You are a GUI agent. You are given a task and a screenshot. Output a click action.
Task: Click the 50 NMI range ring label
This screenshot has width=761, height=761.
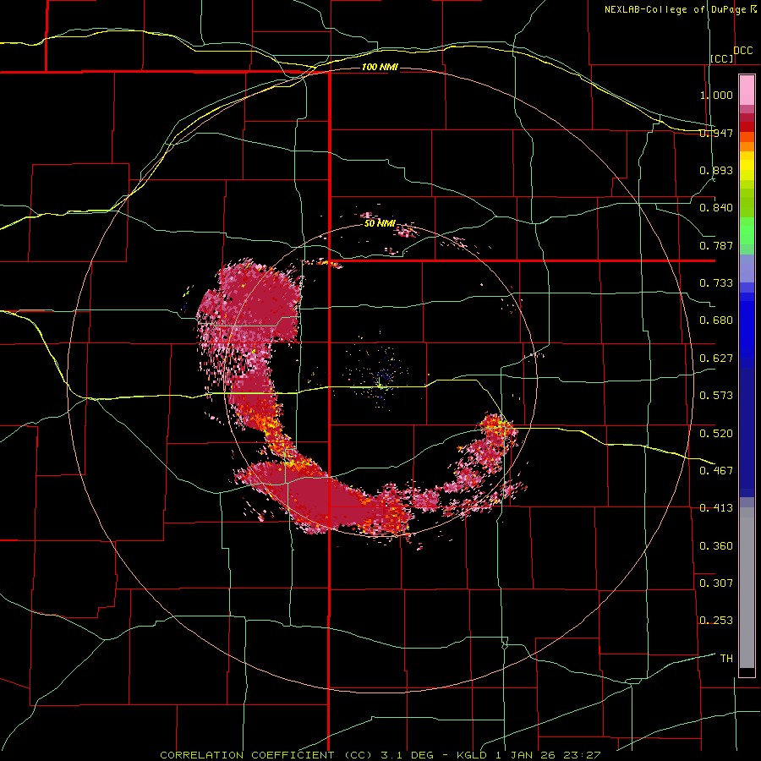[380, 223]
